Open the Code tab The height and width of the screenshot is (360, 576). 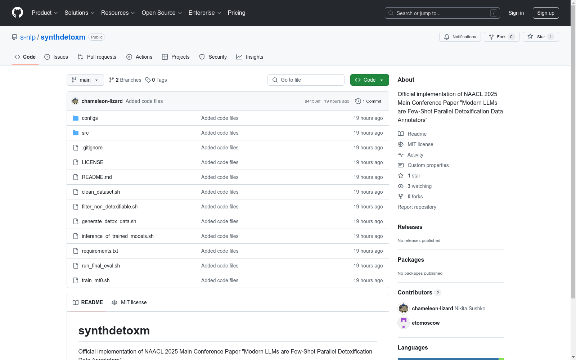coord(25,57)
